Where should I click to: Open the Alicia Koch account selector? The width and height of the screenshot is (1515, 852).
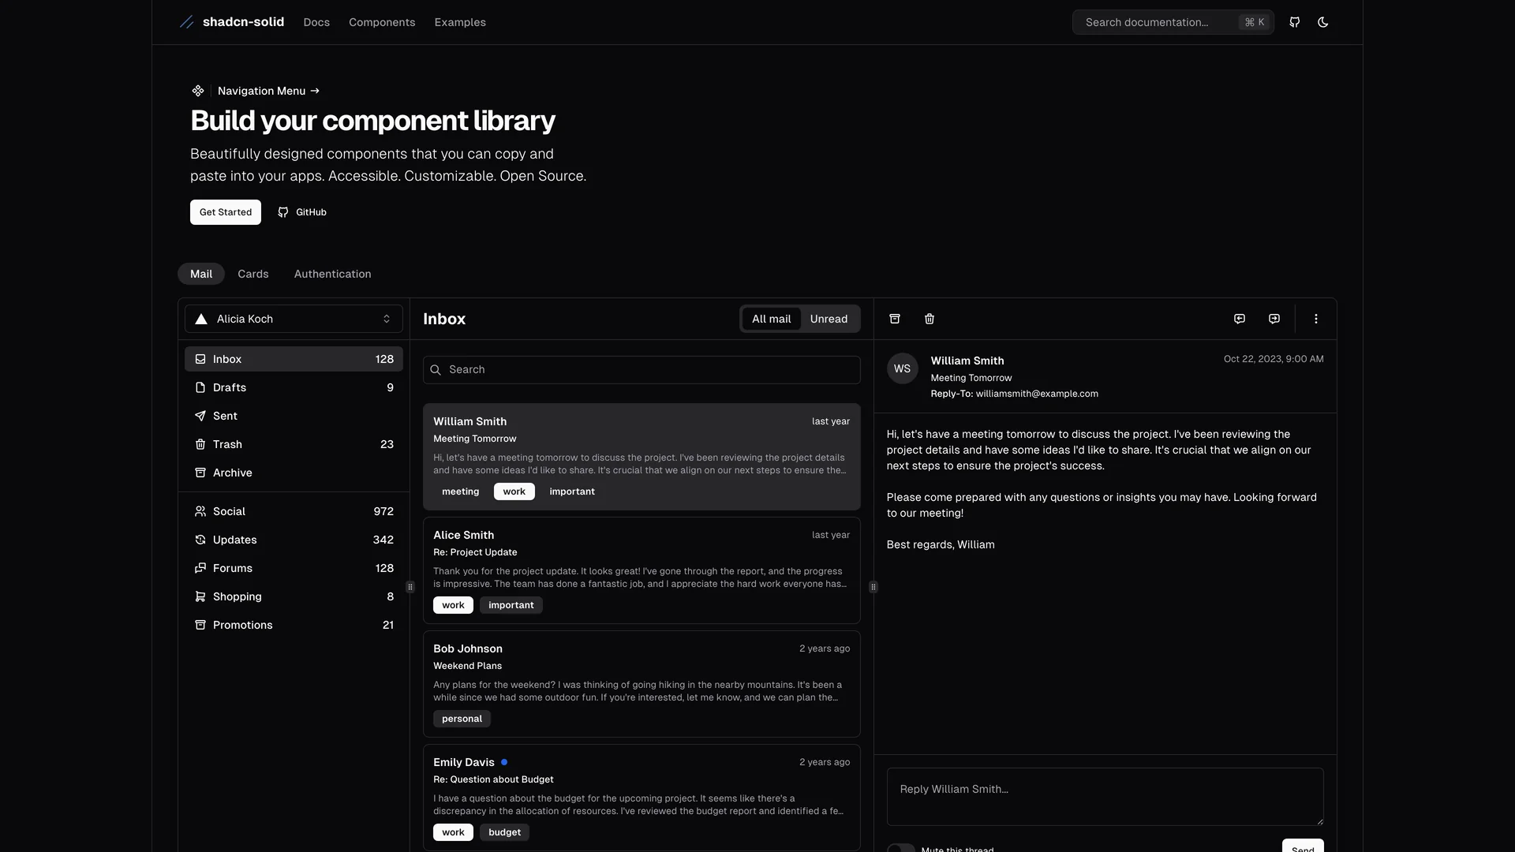pos(293,319)
